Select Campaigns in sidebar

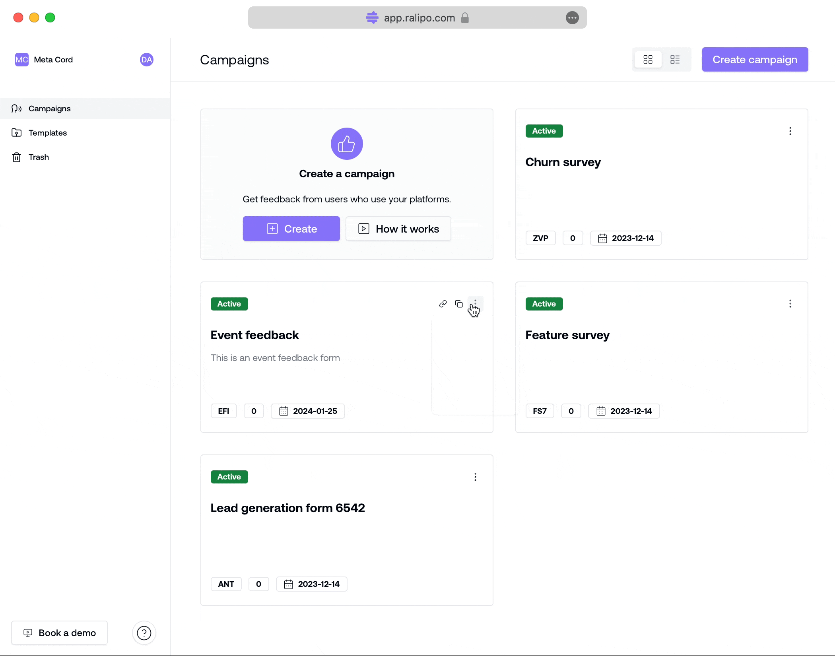[49, 109]
